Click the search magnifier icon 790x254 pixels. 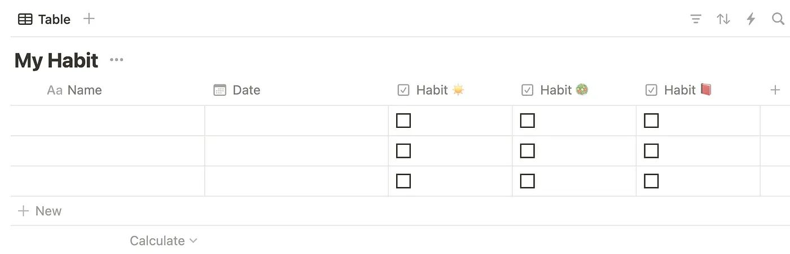pyautogui.click(x=778, y=19)
